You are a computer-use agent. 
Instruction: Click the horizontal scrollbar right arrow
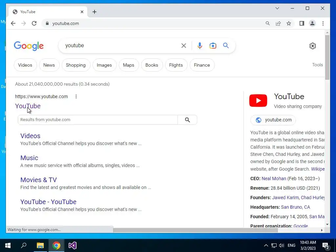click(x=322, y=230)
